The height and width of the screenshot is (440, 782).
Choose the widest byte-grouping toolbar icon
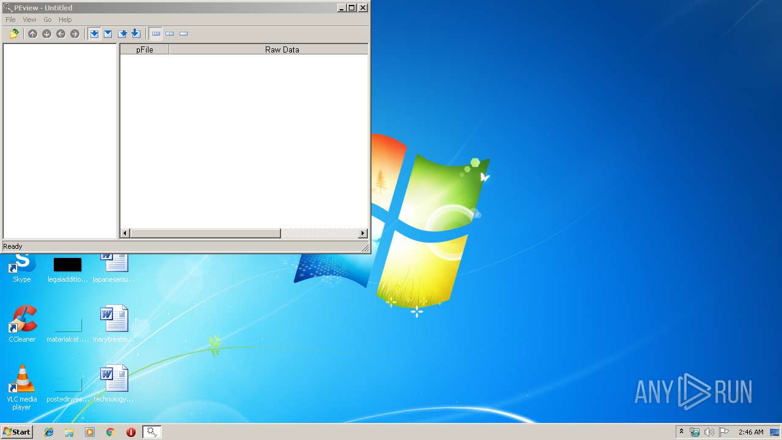156,34
